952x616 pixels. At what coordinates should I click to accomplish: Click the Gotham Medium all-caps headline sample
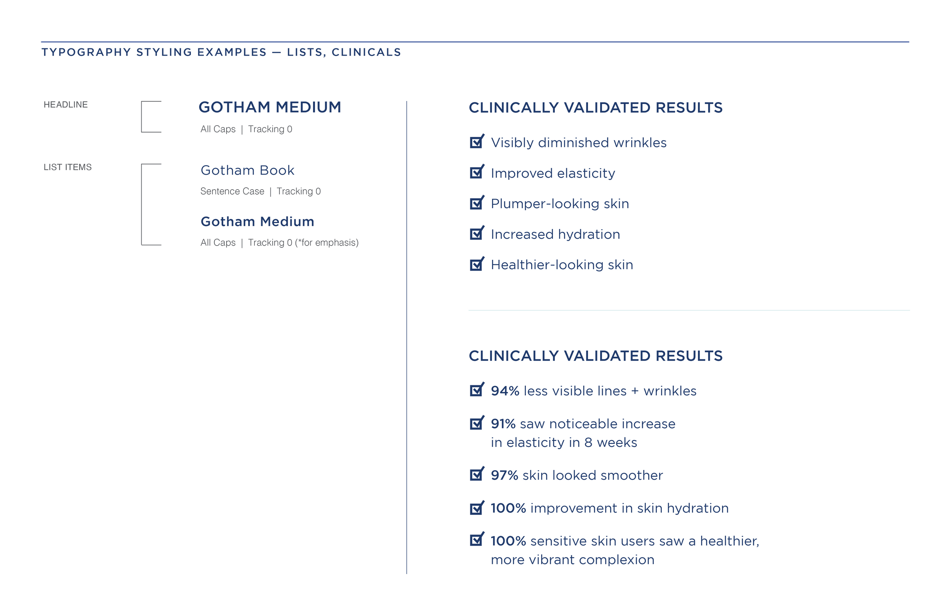[x=270, y=107]
